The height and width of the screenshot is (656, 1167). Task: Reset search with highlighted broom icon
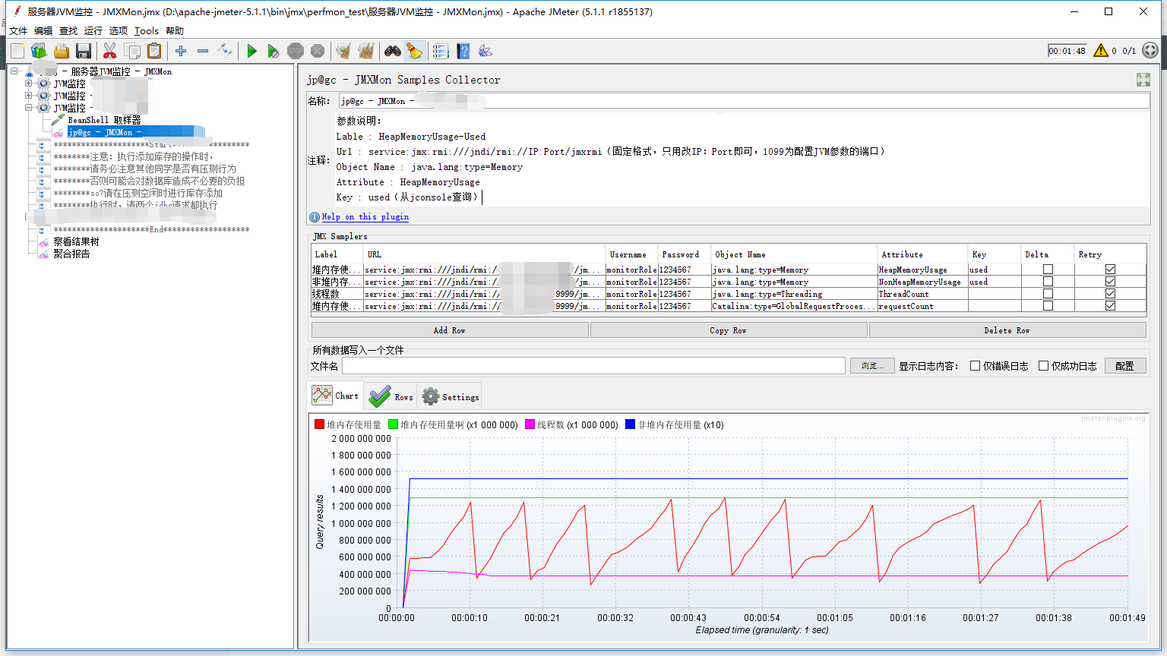click(414, 51)
